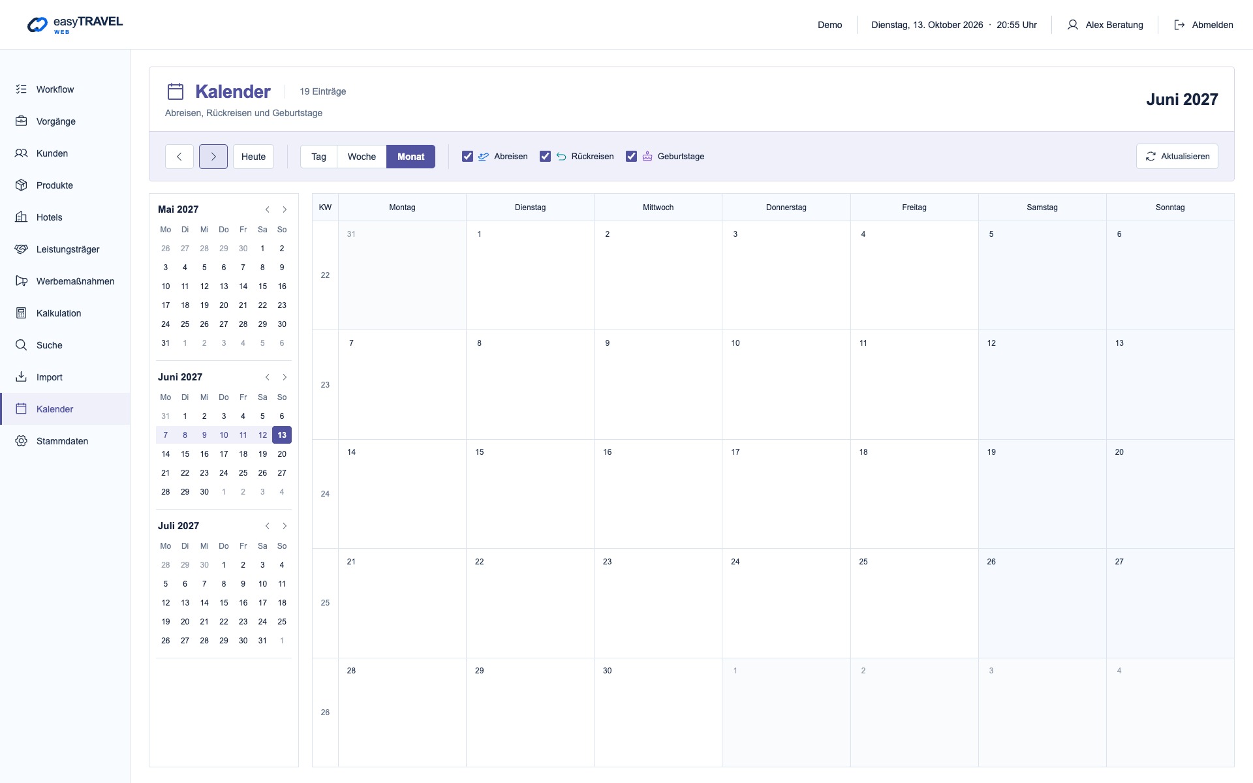The image size is (1253, 783).
Task: Next arrow on Juli 2027 mini calendar
Action: pyautogui.click(x=285, y=526)
